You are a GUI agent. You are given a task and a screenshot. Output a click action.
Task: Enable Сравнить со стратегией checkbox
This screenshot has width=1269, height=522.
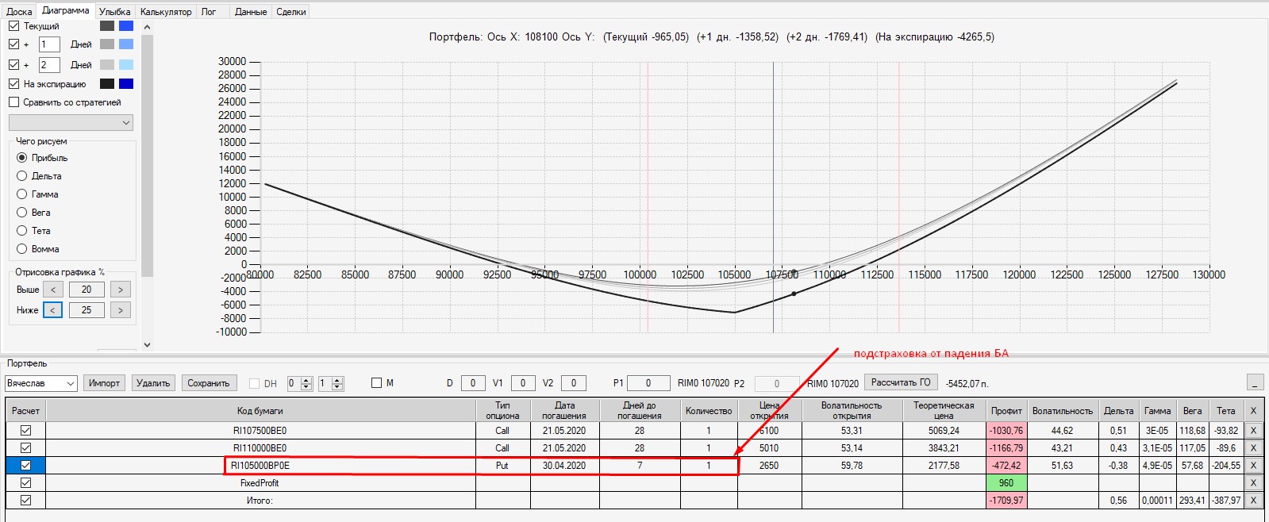(x=13, y=102)
